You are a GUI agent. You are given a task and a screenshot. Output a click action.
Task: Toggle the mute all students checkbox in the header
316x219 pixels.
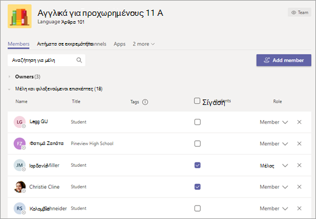click(197, 101)
